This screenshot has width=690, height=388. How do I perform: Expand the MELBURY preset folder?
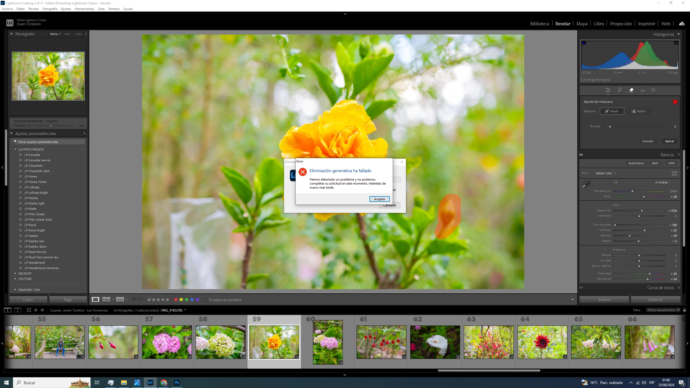point(16,273)
